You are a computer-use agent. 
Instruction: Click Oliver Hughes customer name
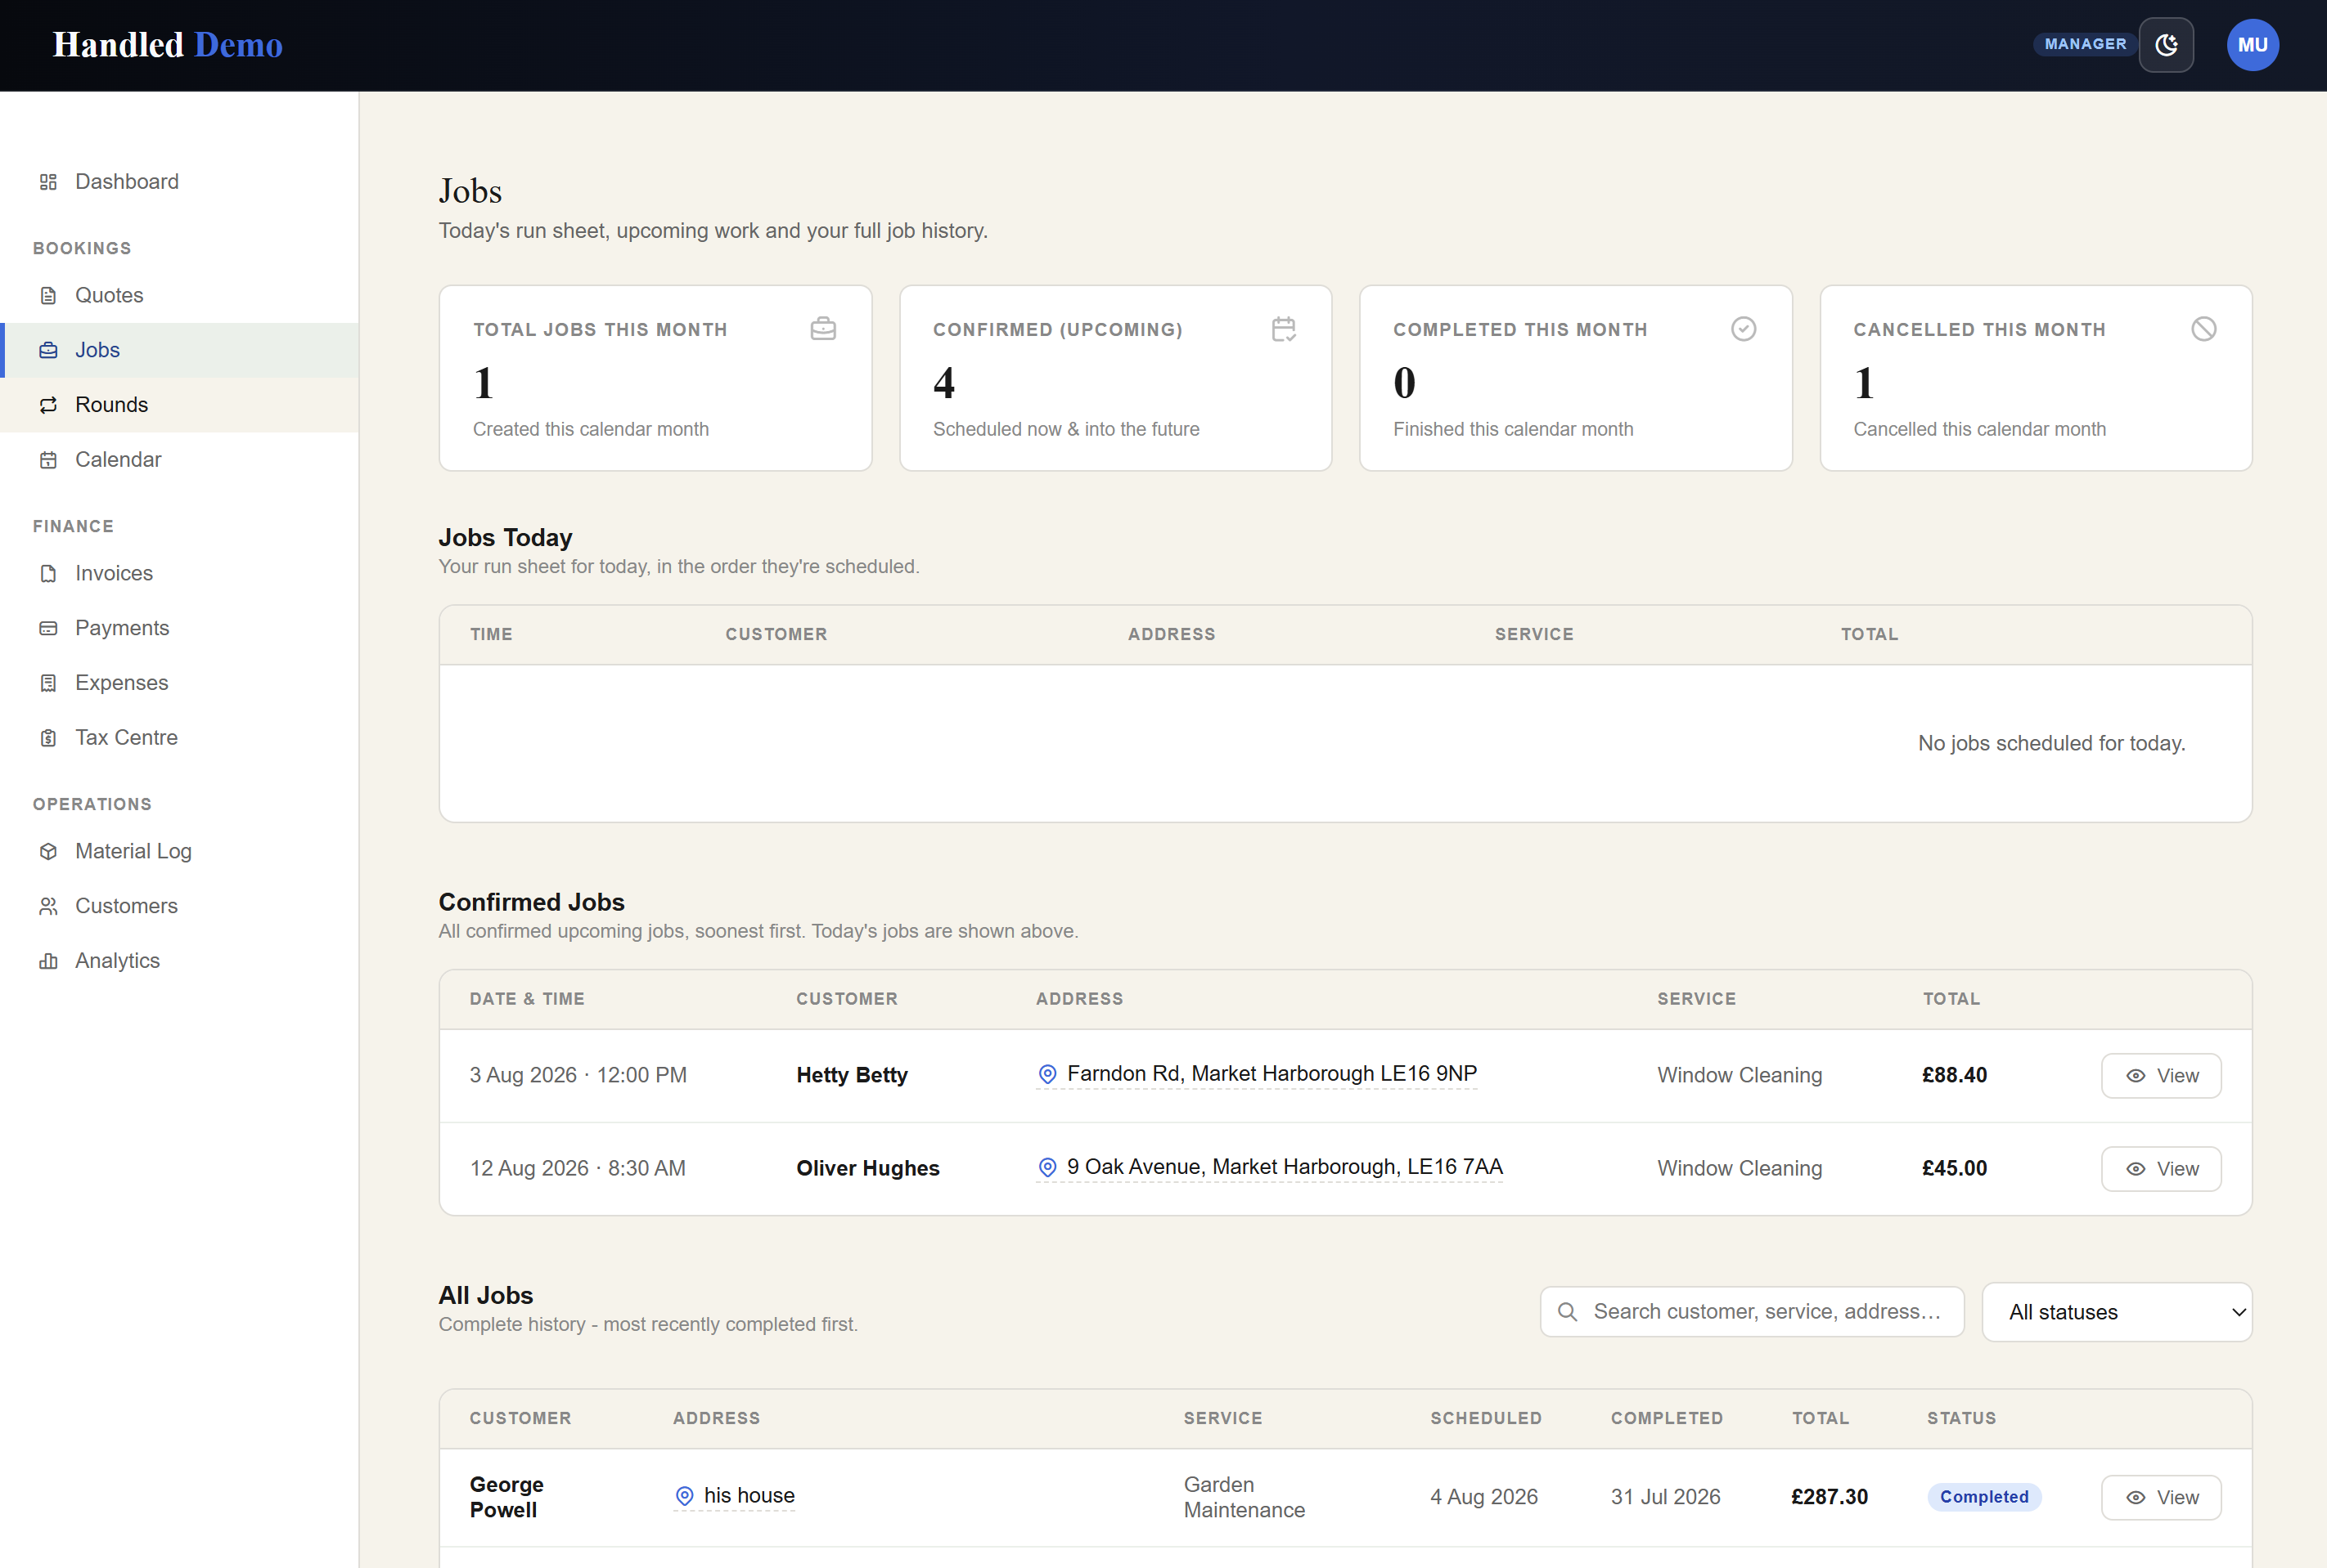(868, 1169)
